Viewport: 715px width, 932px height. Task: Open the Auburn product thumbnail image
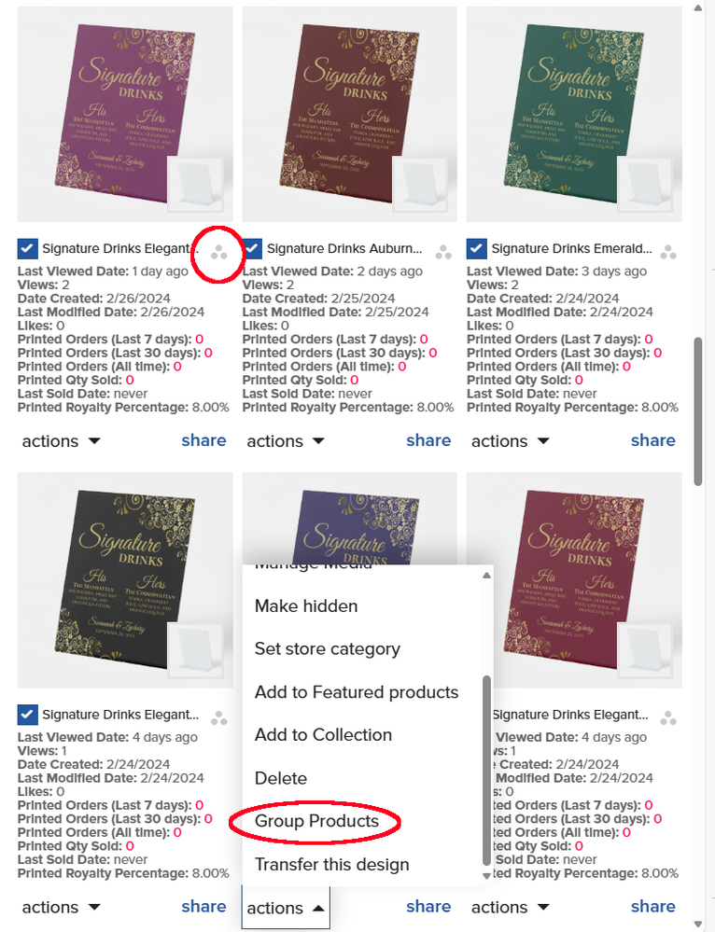(x=350, y=114)
